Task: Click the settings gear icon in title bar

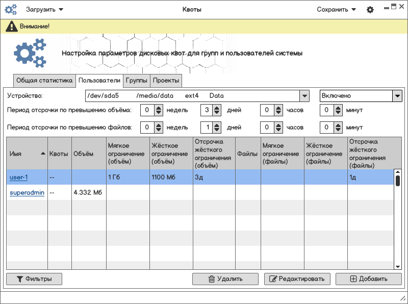Action: tap(370, 10)
